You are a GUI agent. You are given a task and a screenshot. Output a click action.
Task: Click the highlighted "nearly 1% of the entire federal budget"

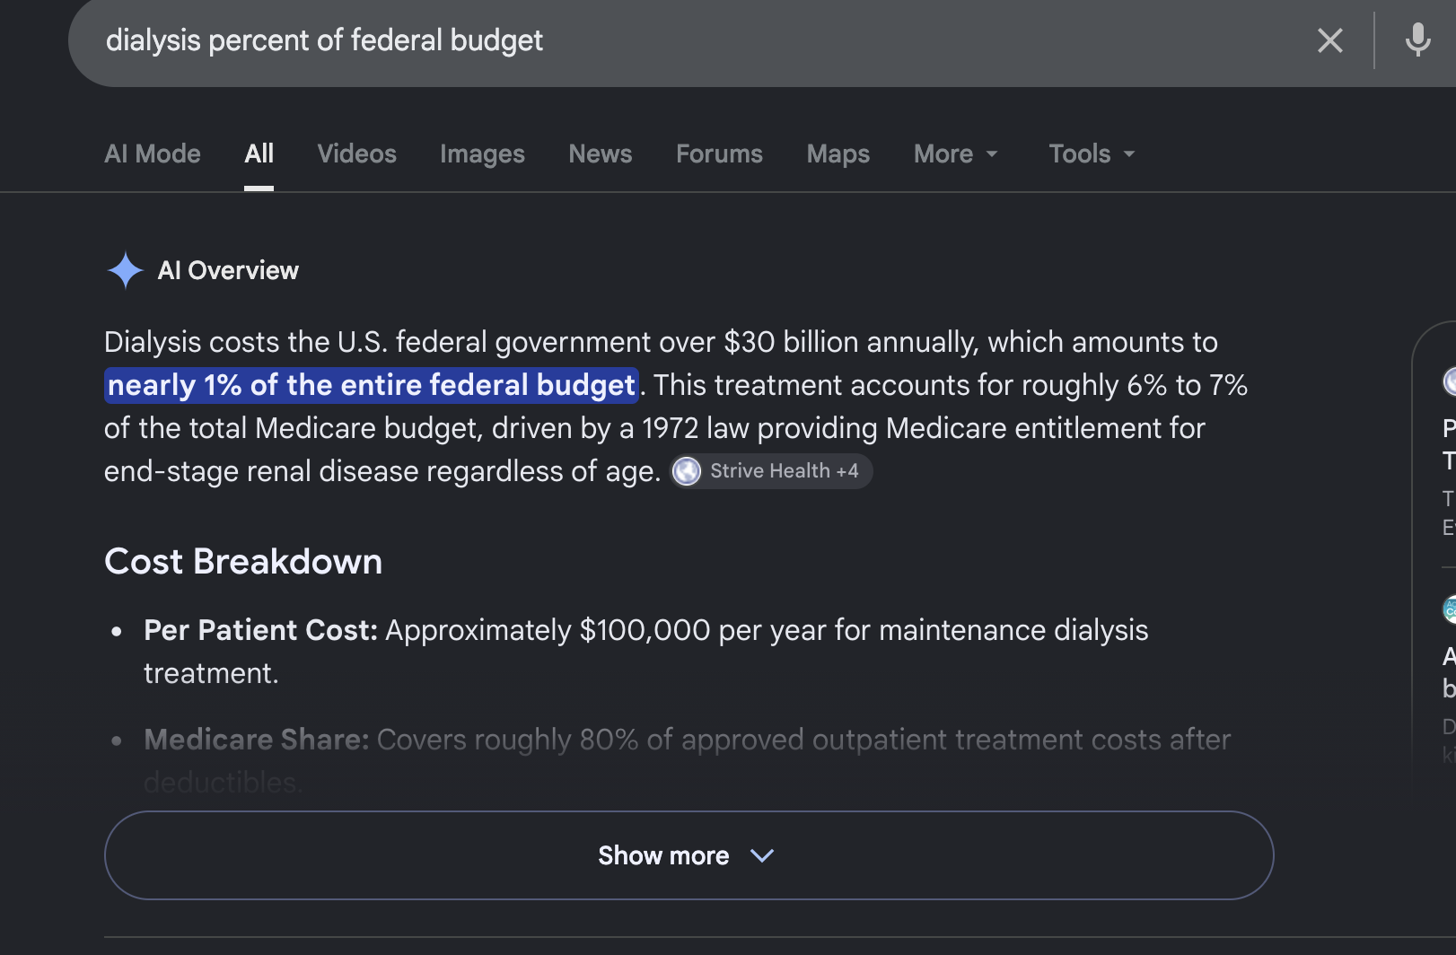372,385
